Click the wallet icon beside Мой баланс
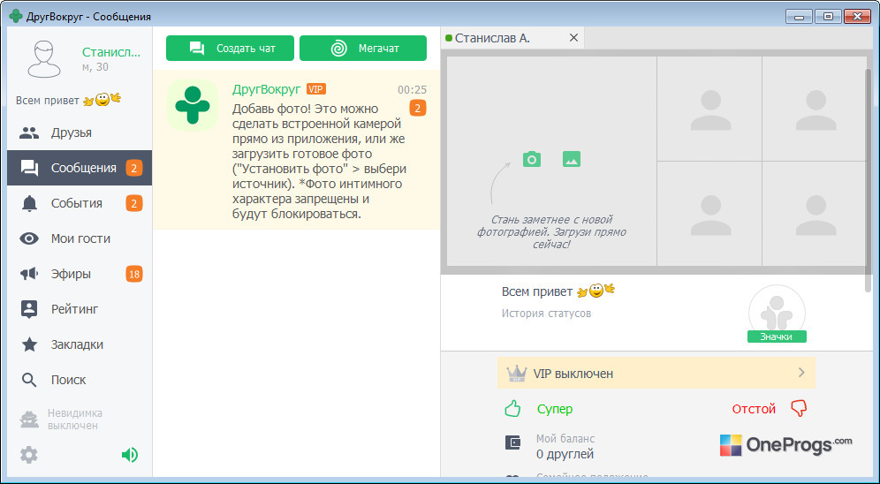The width and height of the screenshot is (880, 484). [x=513, y=443]
